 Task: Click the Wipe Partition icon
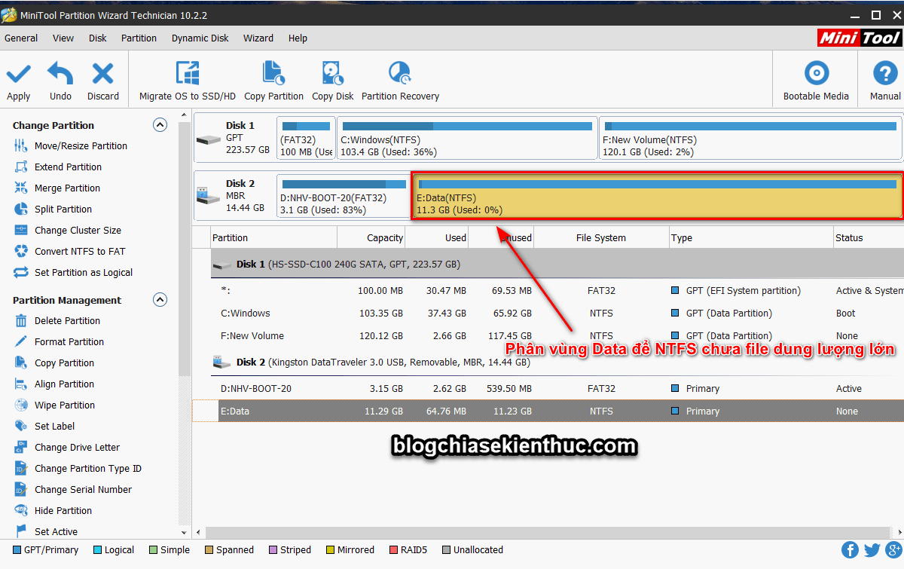pos(21,405)
